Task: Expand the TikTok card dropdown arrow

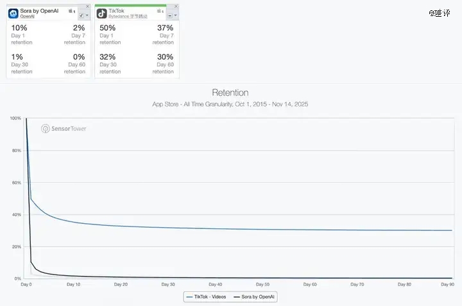Action: coord(176,15)
